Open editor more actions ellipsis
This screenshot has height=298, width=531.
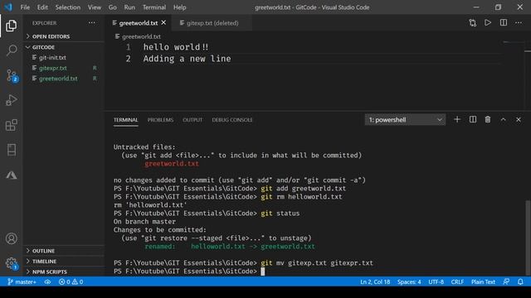519,23
